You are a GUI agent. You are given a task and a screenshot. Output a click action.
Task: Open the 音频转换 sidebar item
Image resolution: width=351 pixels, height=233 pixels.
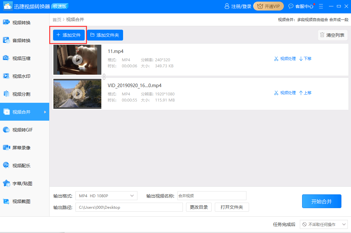[x=25, y=41]
